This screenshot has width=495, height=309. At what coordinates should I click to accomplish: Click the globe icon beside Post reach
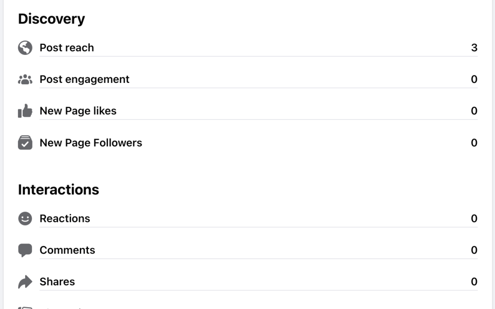(25, 47)
